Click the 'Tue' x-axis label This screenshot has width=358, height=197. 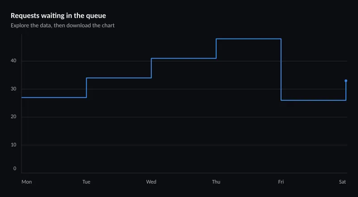(x=86, y=182)
